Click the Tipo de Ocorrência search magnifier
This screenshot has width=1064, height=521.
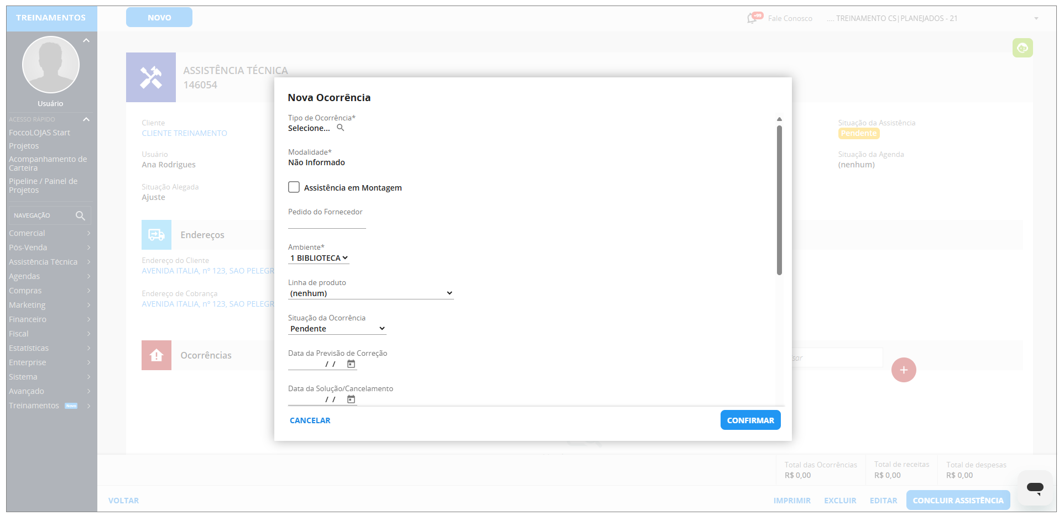click(x=341, y=128)
